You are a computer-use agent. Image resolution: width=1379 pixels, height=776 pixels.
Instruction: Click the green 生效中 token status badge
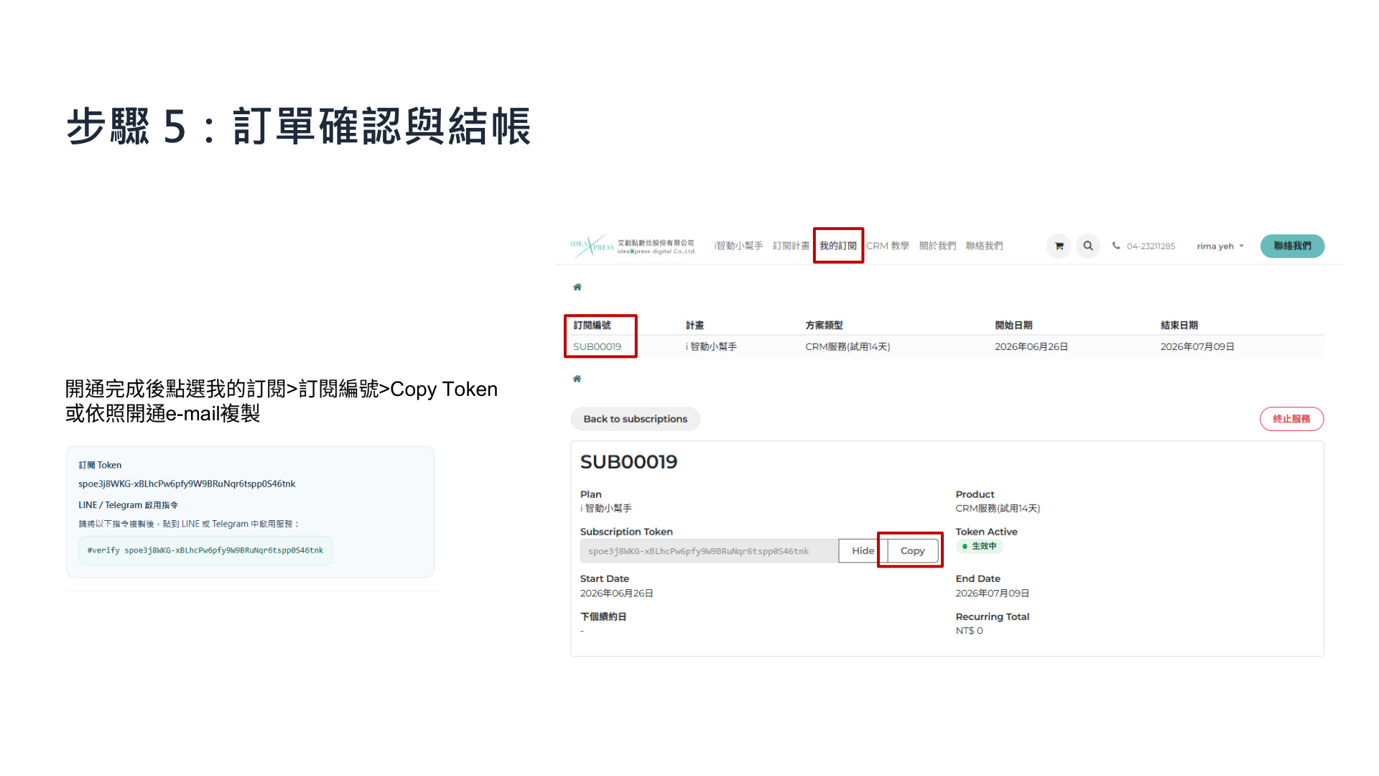point(979,546)
